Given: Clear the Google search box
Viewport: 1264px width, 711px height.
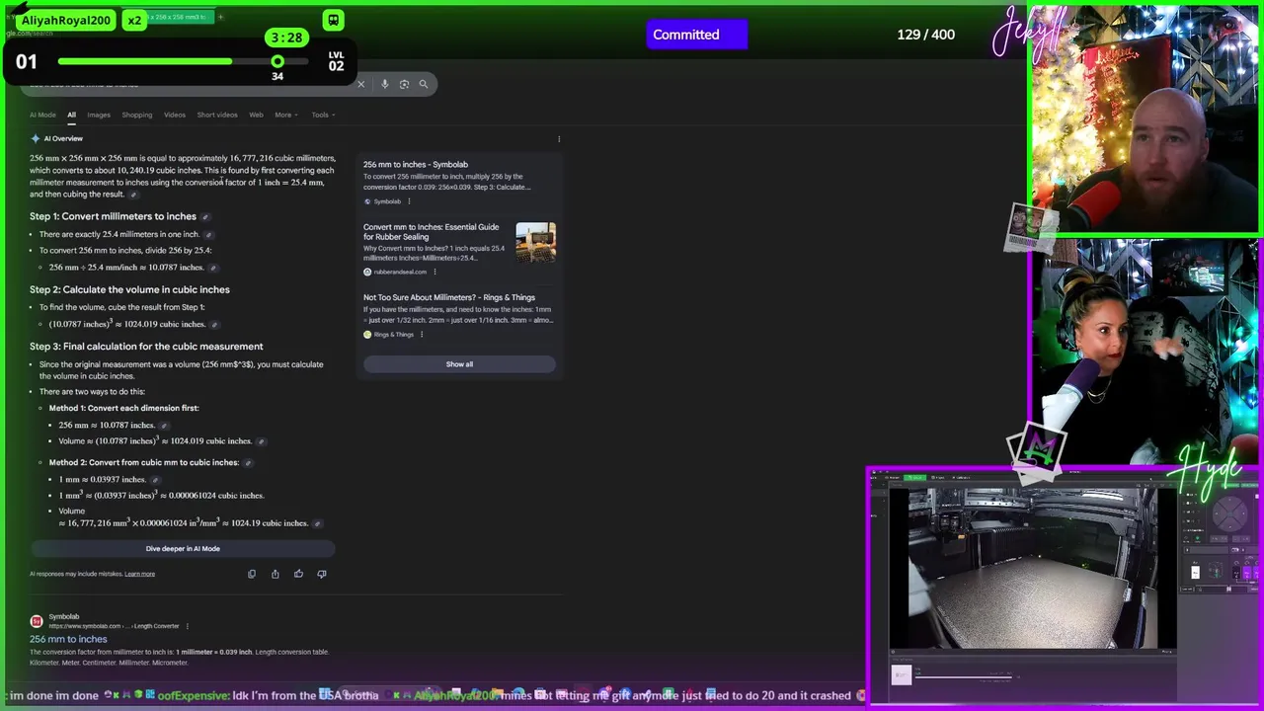Looking at the screenshot, I should pyautogui.click(x=360, y=84).
